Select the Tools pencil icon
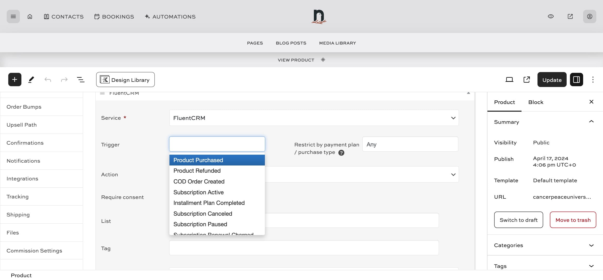Viewport: 603px width, 280px height. point(31,79)
